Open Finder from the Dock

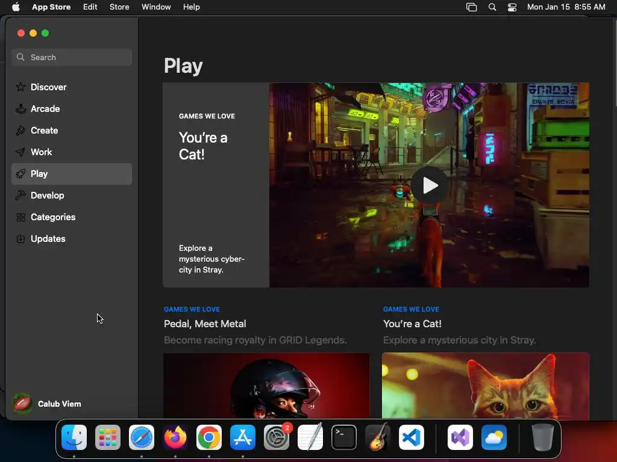click(74, 437)
